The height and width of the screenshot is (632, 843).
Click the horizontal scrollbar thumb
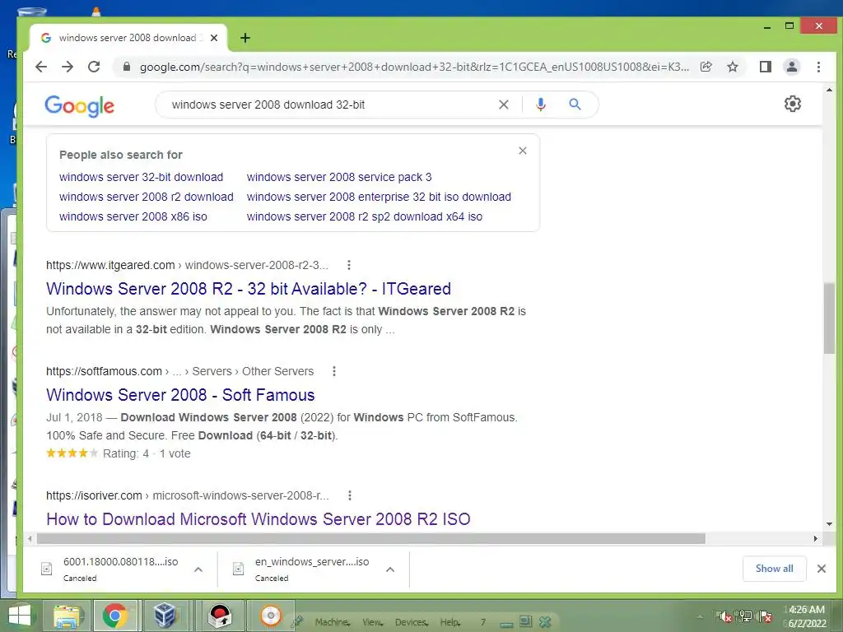click(371, 538)
